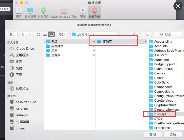Click the tags edit icon

tap(147, 34)
